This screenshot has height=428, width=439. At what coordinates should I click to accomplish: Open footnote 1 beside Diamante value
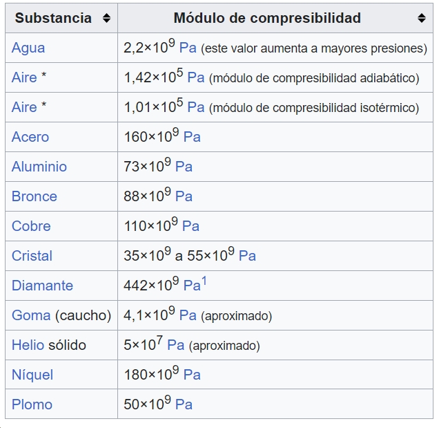point(204,281)
